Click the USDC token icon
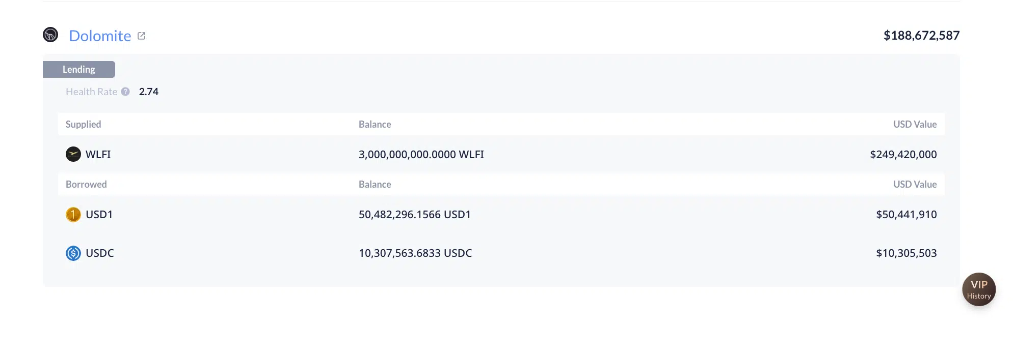 73,253
